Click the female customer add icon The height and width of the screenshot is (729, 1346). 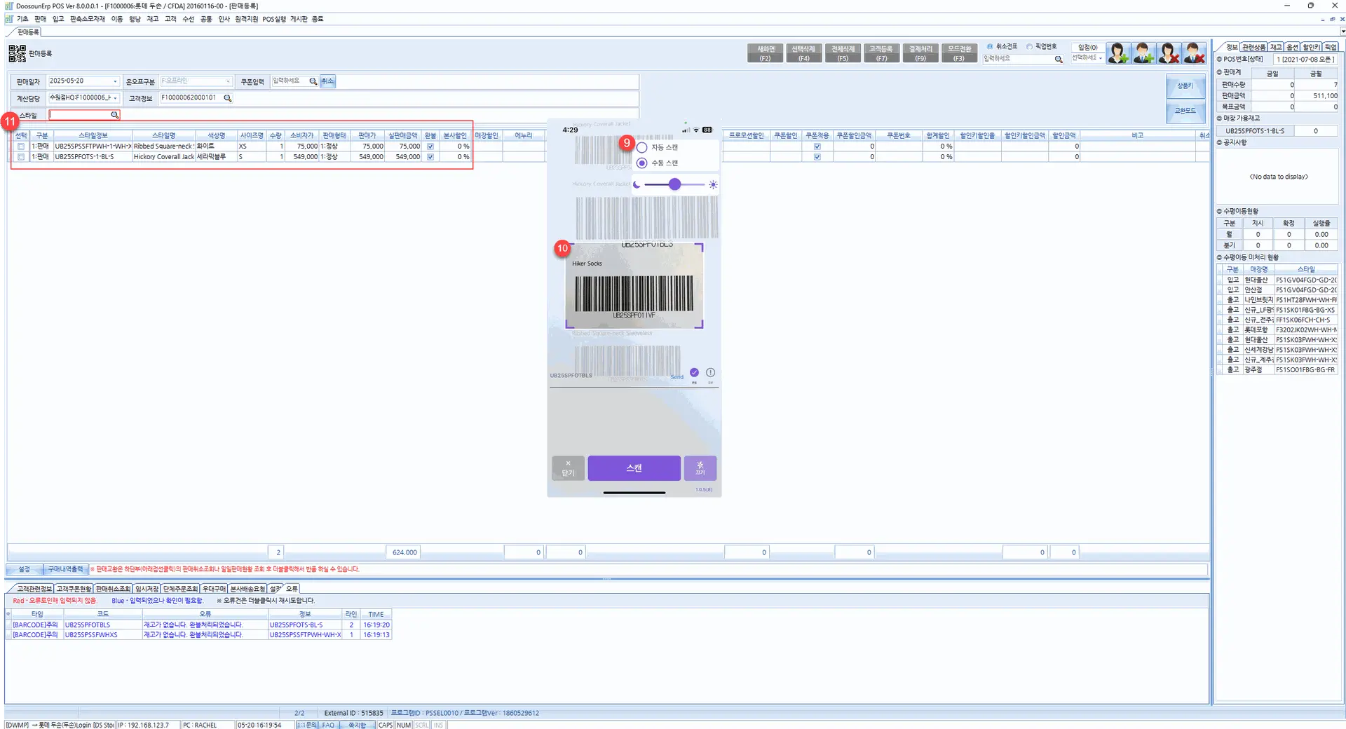1118,53
